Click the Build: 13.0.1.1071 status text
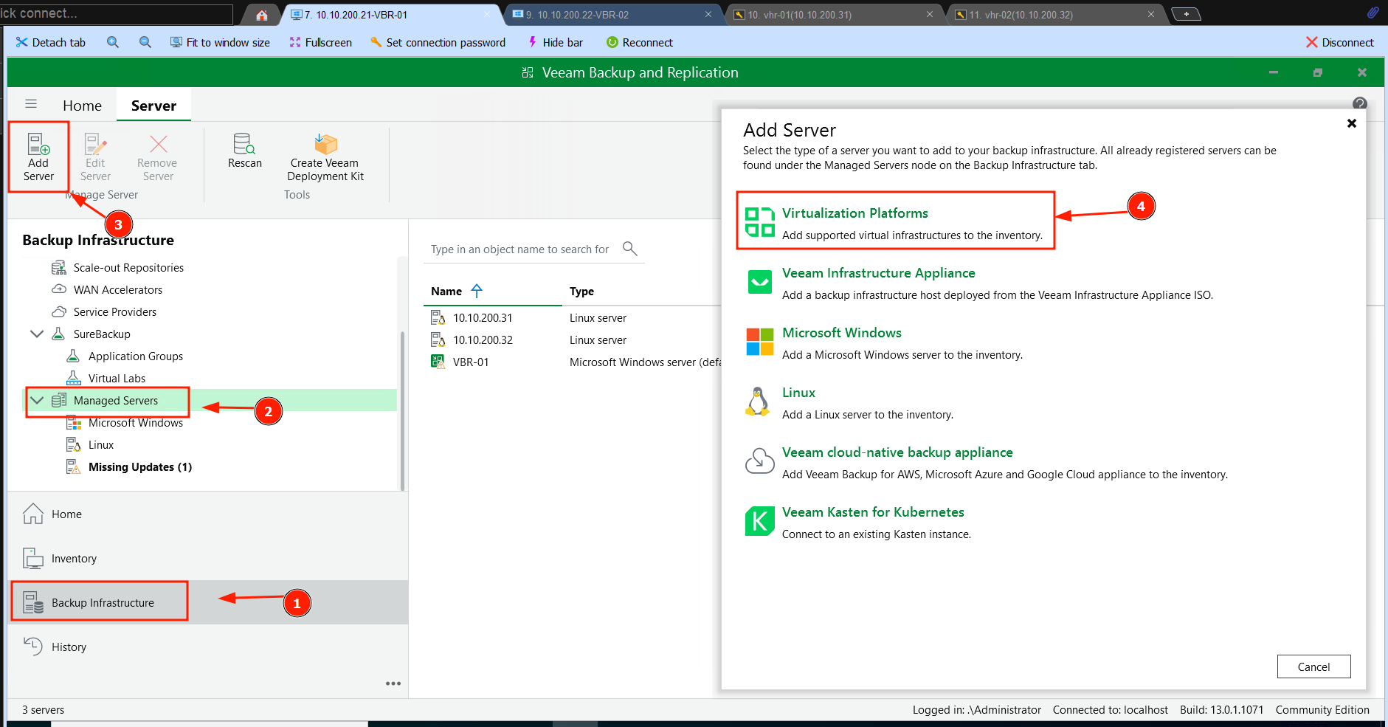 tap(1221, 709)
